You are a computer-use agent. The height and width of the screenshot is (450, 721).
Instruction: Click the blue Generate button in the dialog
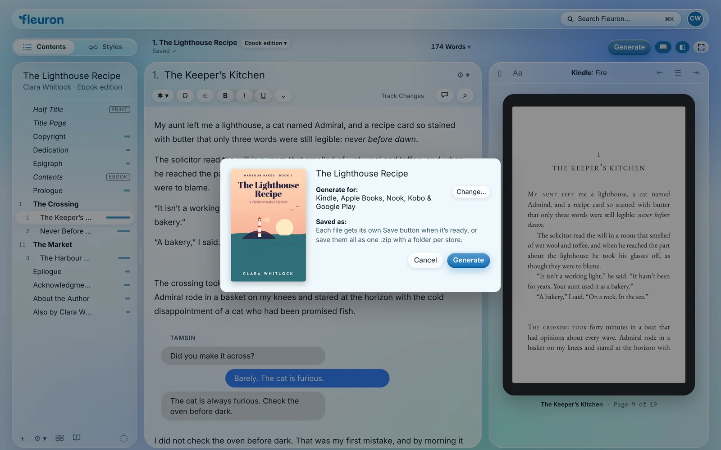click(468, 260)
